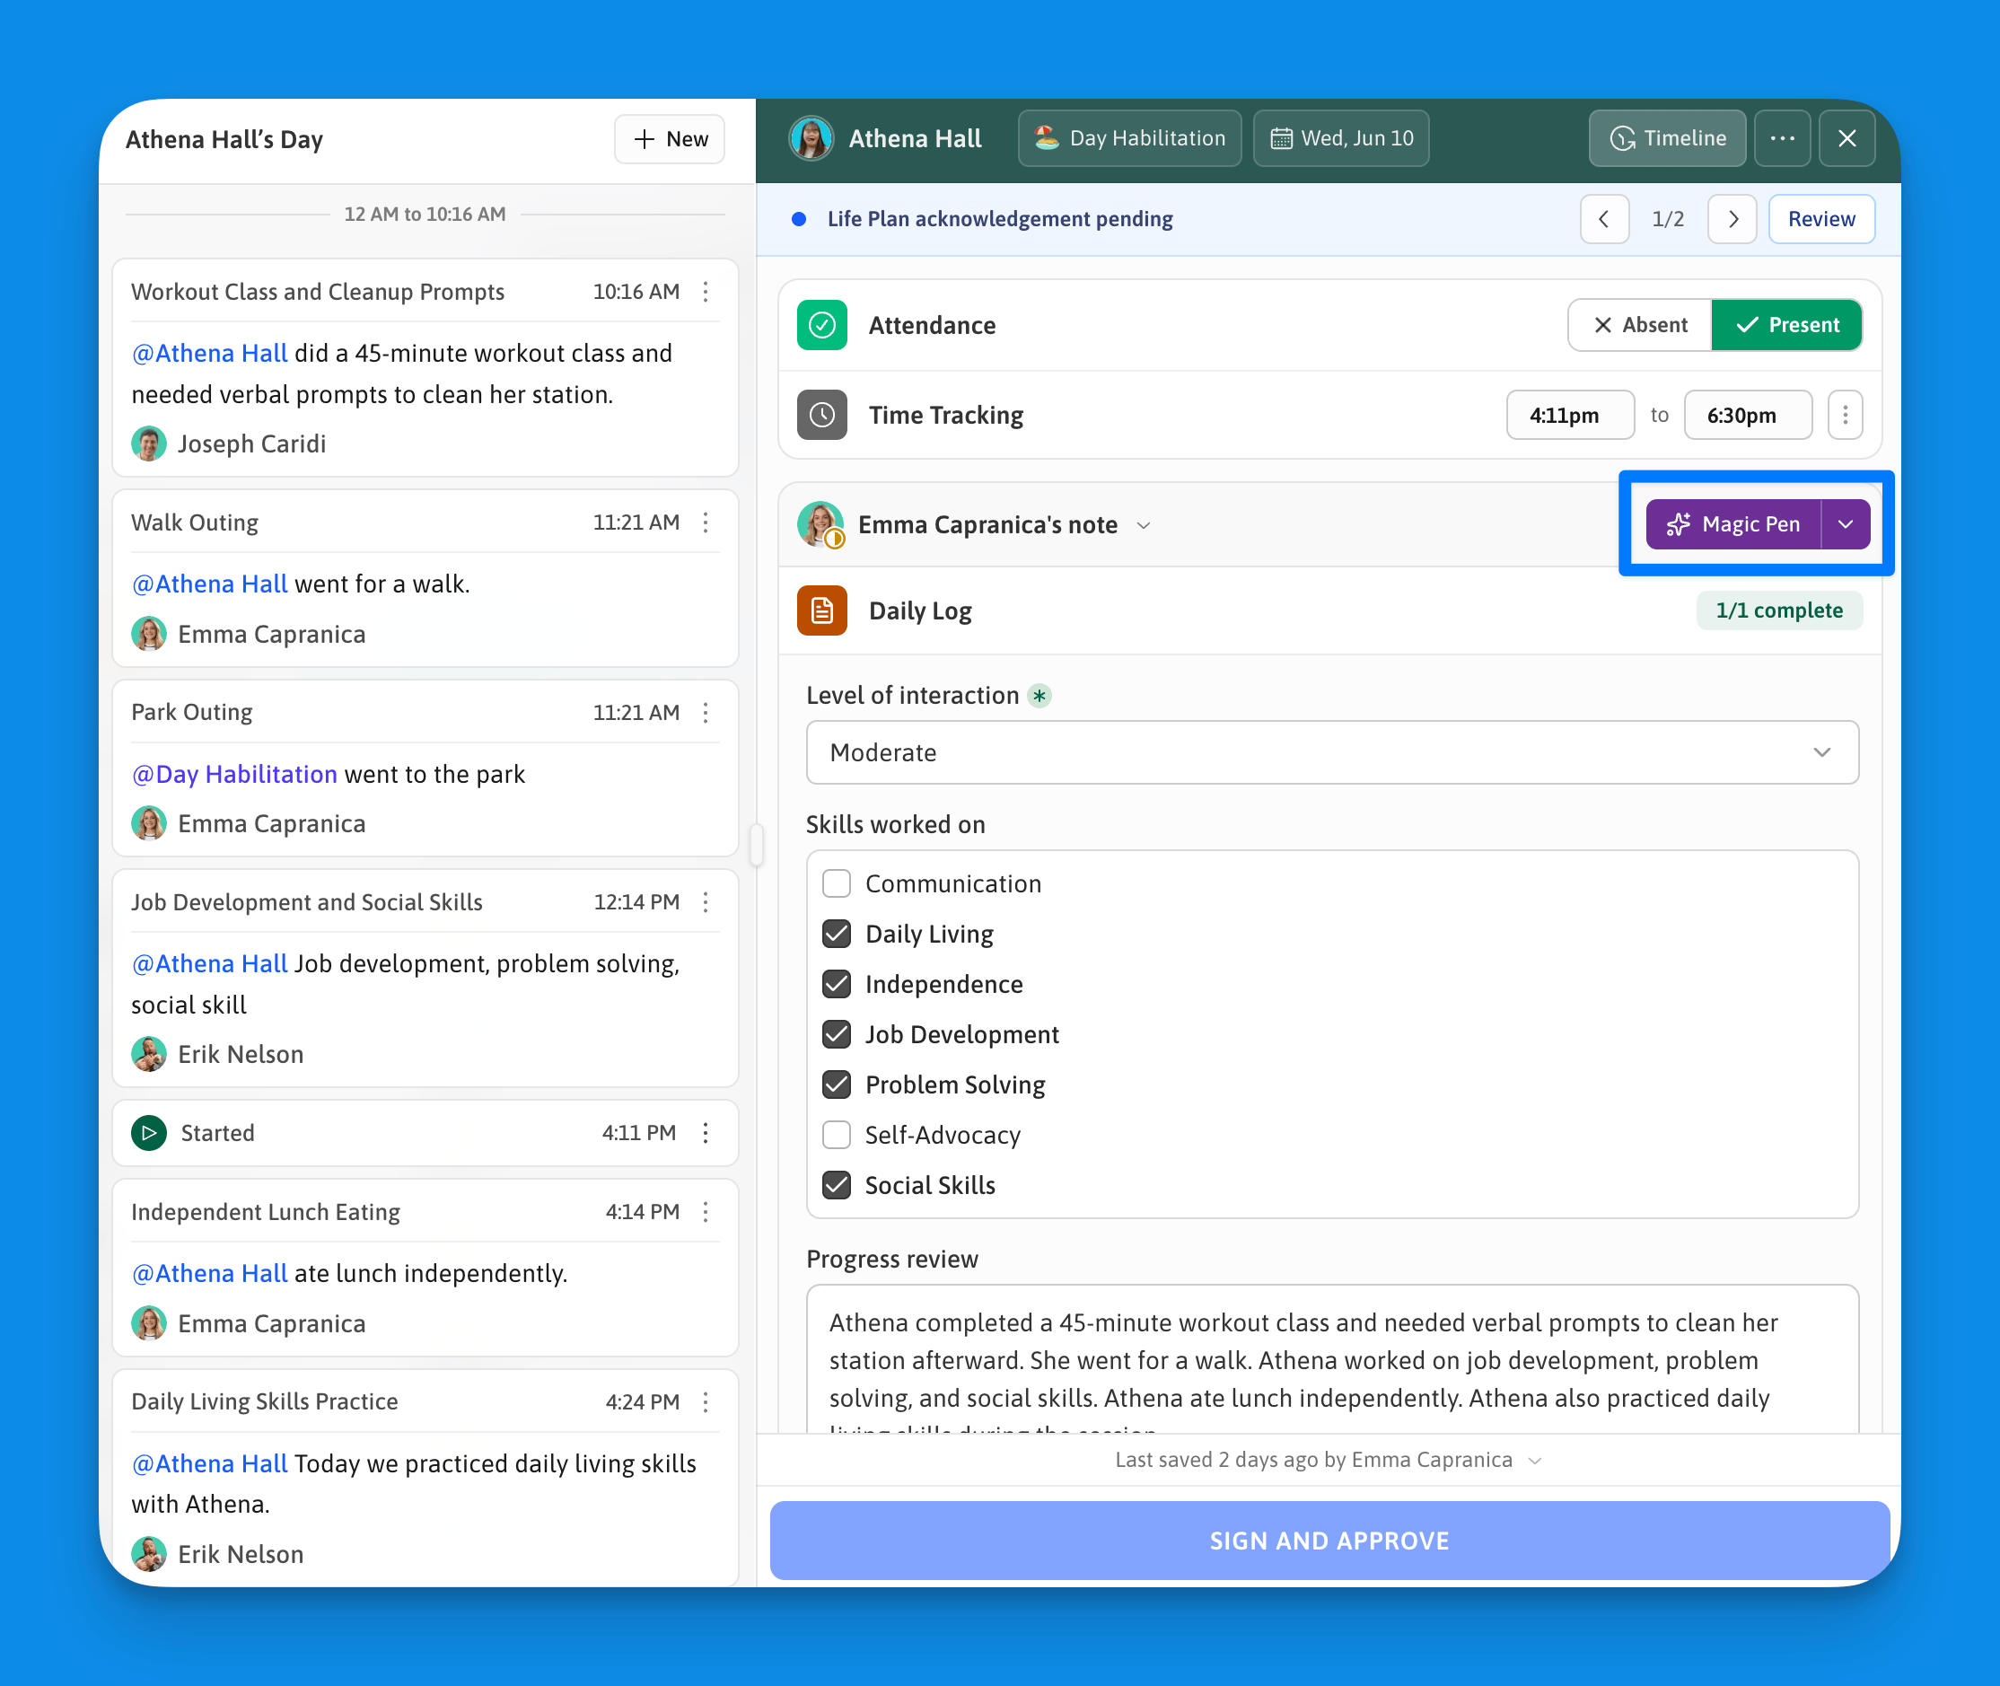Click the required asterisk beside Level of interaction

click(1039, 696)
